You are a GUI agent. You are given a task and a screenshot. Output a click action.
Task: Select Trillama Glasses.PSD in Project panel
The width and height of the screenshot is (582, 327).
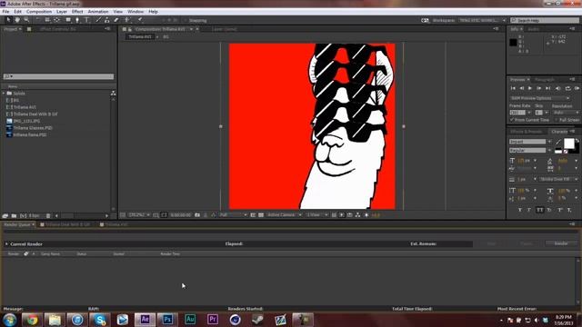(33, 128)
